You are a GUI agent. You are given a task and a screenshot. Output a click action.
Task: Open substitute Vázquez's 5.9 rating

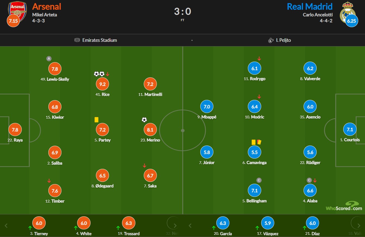268,223
